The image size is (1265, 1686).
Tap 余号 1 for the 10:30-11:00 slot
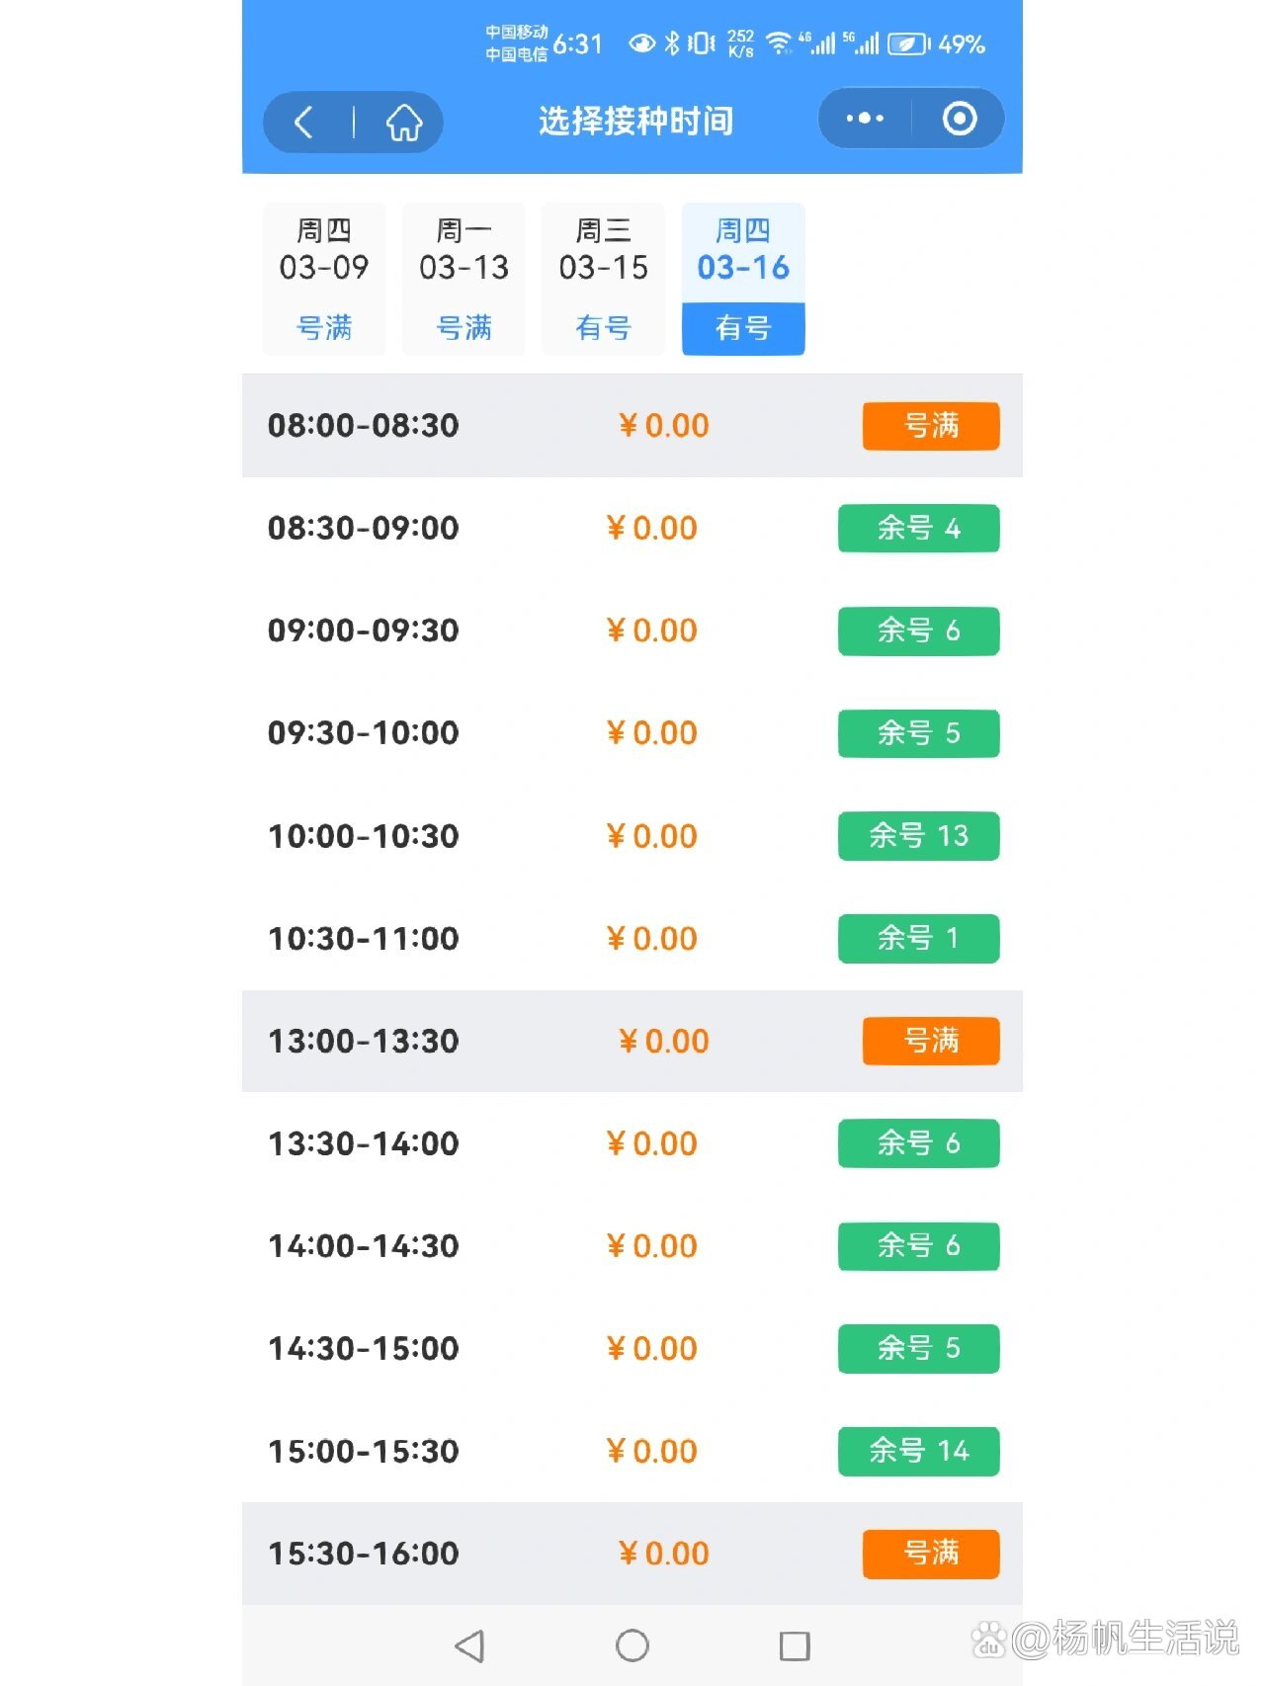pyautogui.click(x=918, y=939)
